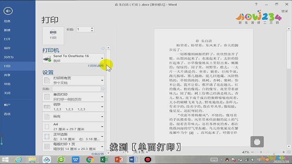Image resolution: width=292 pixels, height=164 pixels.
Task: Select 新建 (New) in sidebar
Action: tap(7, 30)
